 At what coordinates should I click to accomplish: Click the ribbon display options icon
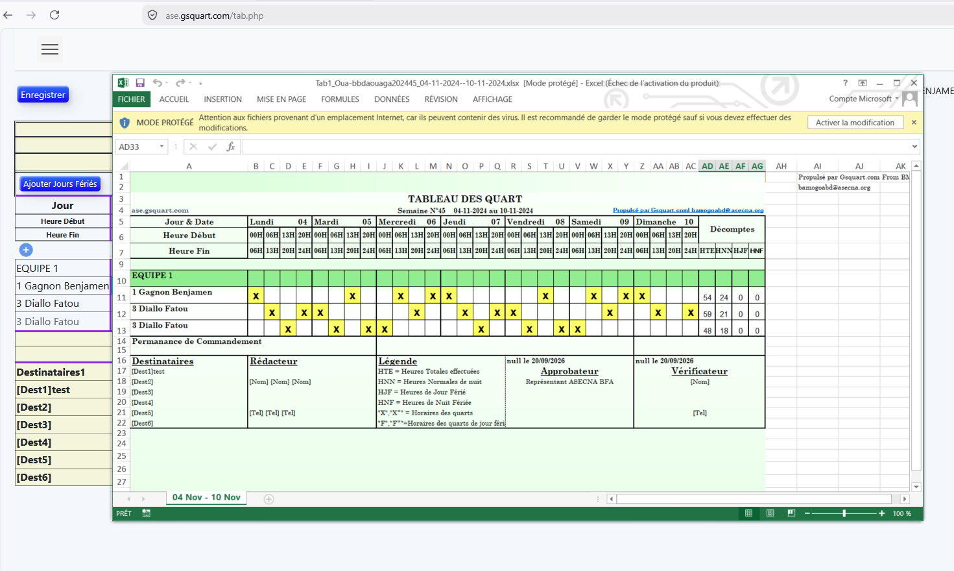[x=863, y=83]
